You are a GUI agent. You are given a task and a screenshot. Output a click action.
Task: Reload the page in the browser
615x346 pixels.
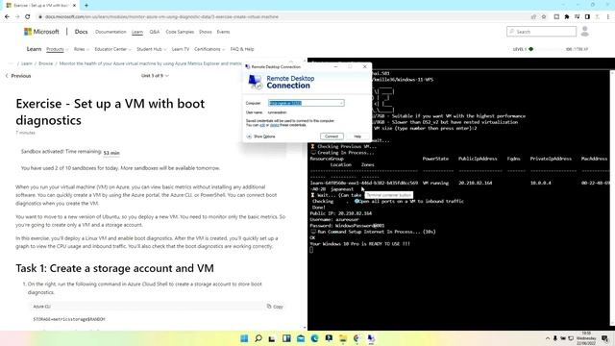[x=28, y=17]
